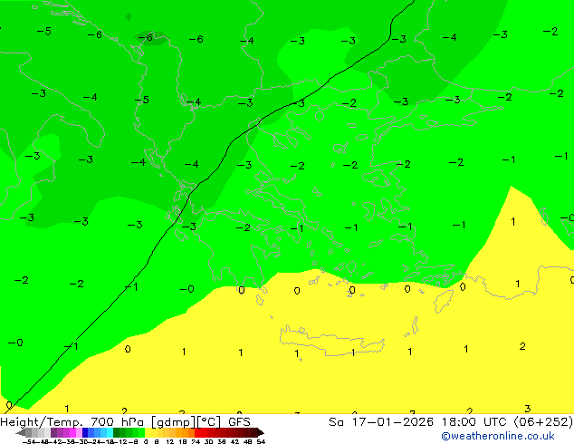This screenshot has width=574, height=444.
Task: Click the outline of Crete island on the map
Action: 331,340
